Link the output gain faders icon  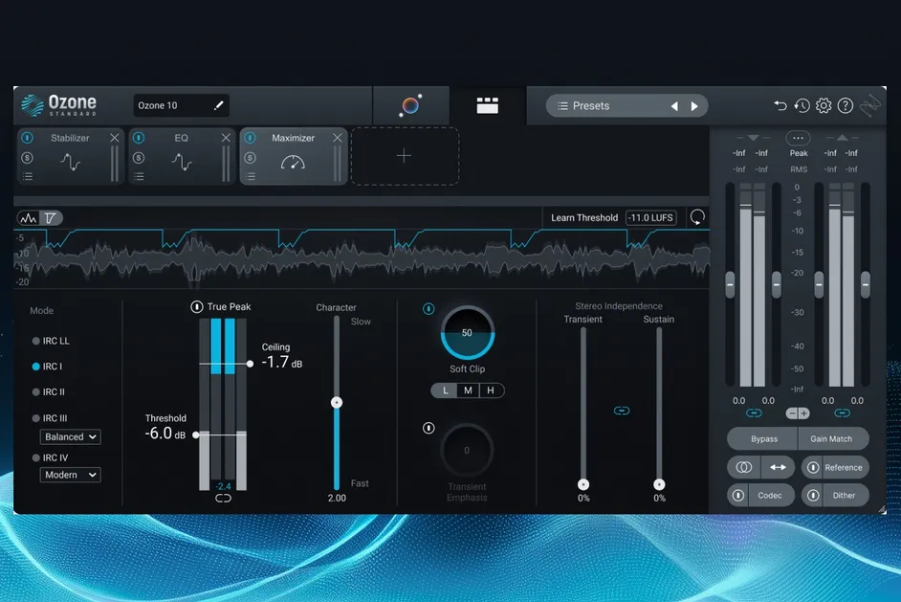pyautogui.click(x=843, y=412)
